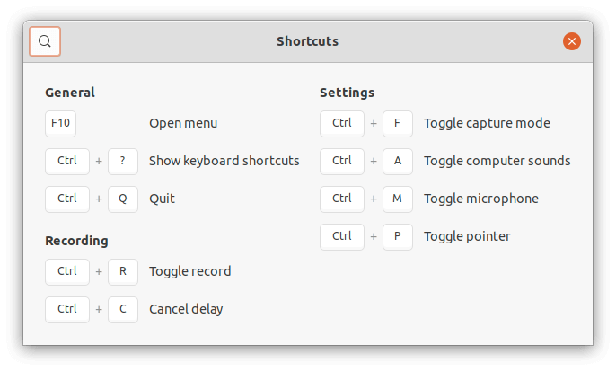Select the Open menu shortcut label
The height and width of the screenshot is (371, 616).
point(183,123)
